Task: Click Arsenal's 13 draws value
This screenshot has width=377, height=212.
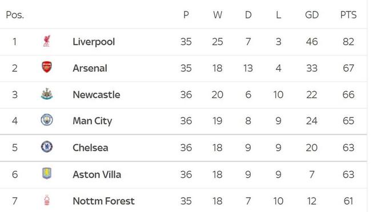Action: click(x=248, y=68)
